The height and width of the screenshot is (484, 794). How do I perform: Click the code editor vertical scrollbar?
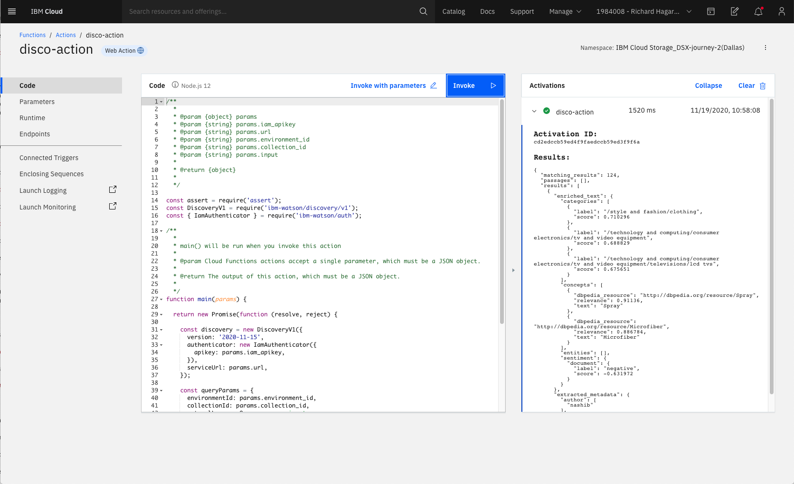click(502, 211)
